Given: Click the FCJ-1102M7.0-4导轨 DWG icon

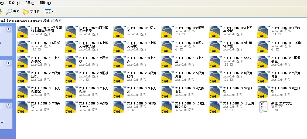Looking at the screenshot, I should coord(263,32).
